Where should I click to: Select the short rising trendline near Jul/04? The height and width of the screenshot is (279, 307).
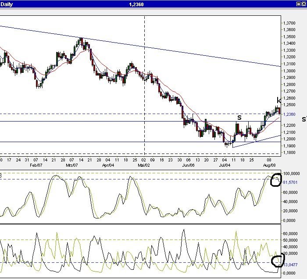point(257,141)
